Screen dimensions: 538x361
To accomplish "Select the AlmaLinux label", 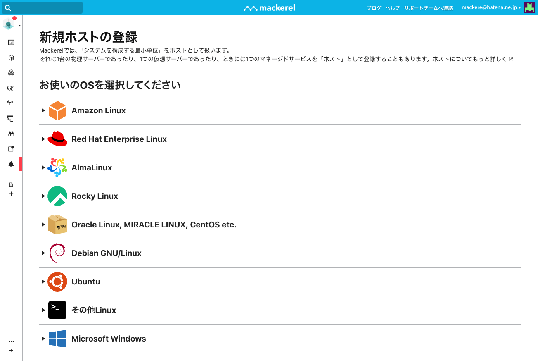I will (92, 167).
